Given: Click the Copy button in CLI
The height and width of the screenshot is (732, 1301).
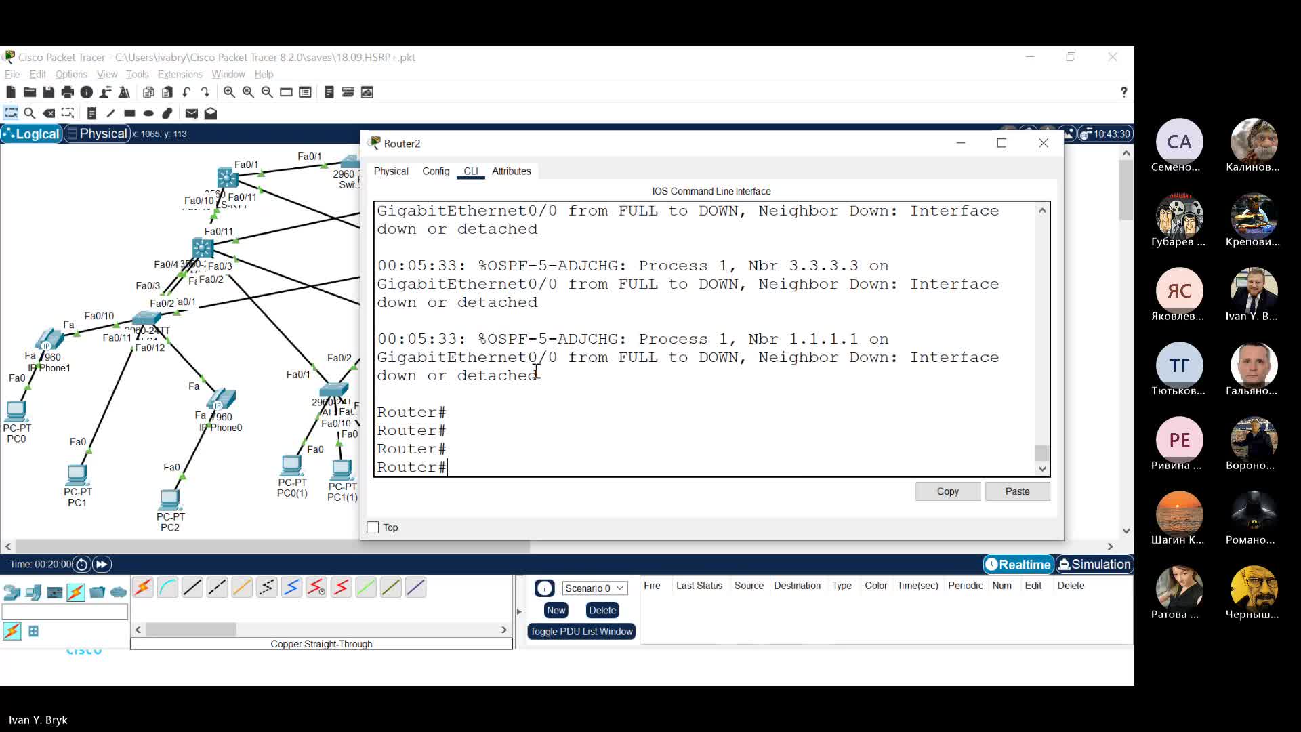Looking at the screenshot, I should point(947,491).
